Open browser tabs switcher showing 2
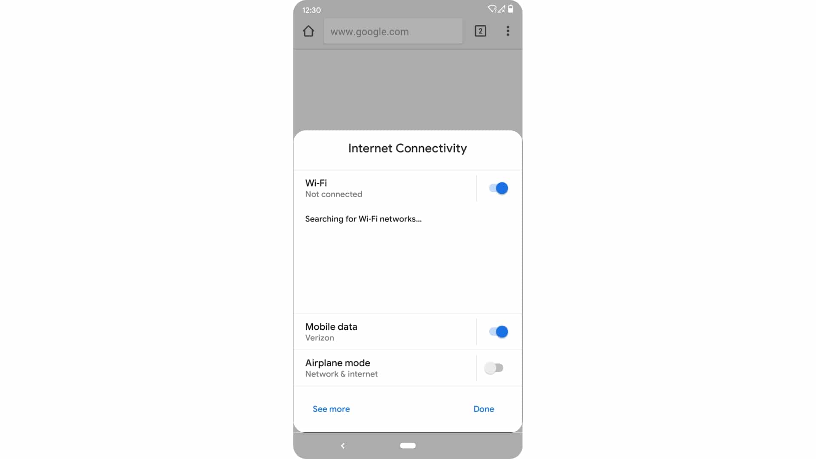816x459 pixels. click(x=480, y=31)
